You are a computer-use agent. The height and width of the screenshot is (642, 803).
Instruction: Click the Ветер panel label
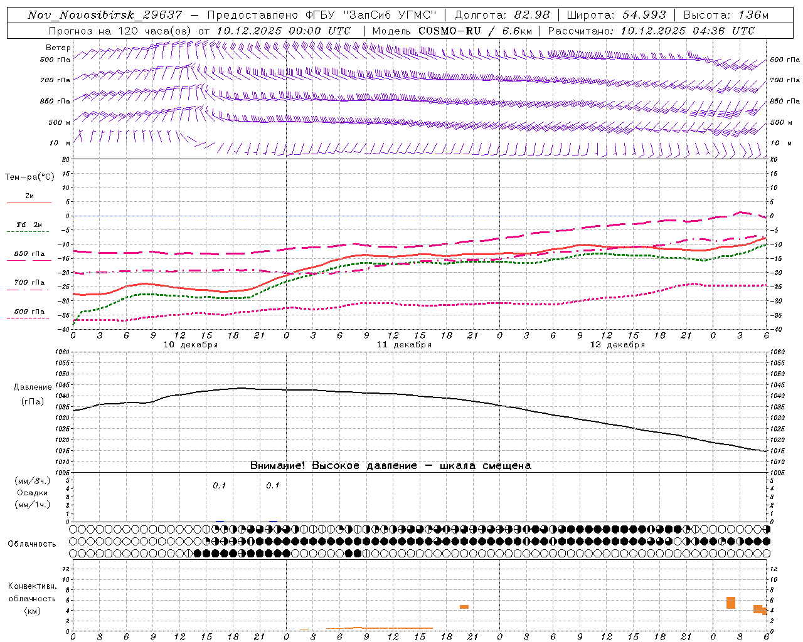(x=58, y=48)
